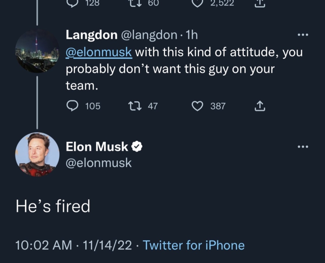
Task: Follow the @elonmusk mention in Langdon's reply
Action: pyautogui.click(x=99, y=52)
